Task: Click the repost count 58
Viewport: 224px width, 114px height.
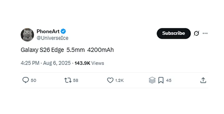Action: (x=76, y=80)
